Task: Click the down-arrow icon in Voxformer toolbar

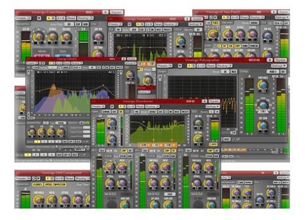Action: (x=129, y=24)
